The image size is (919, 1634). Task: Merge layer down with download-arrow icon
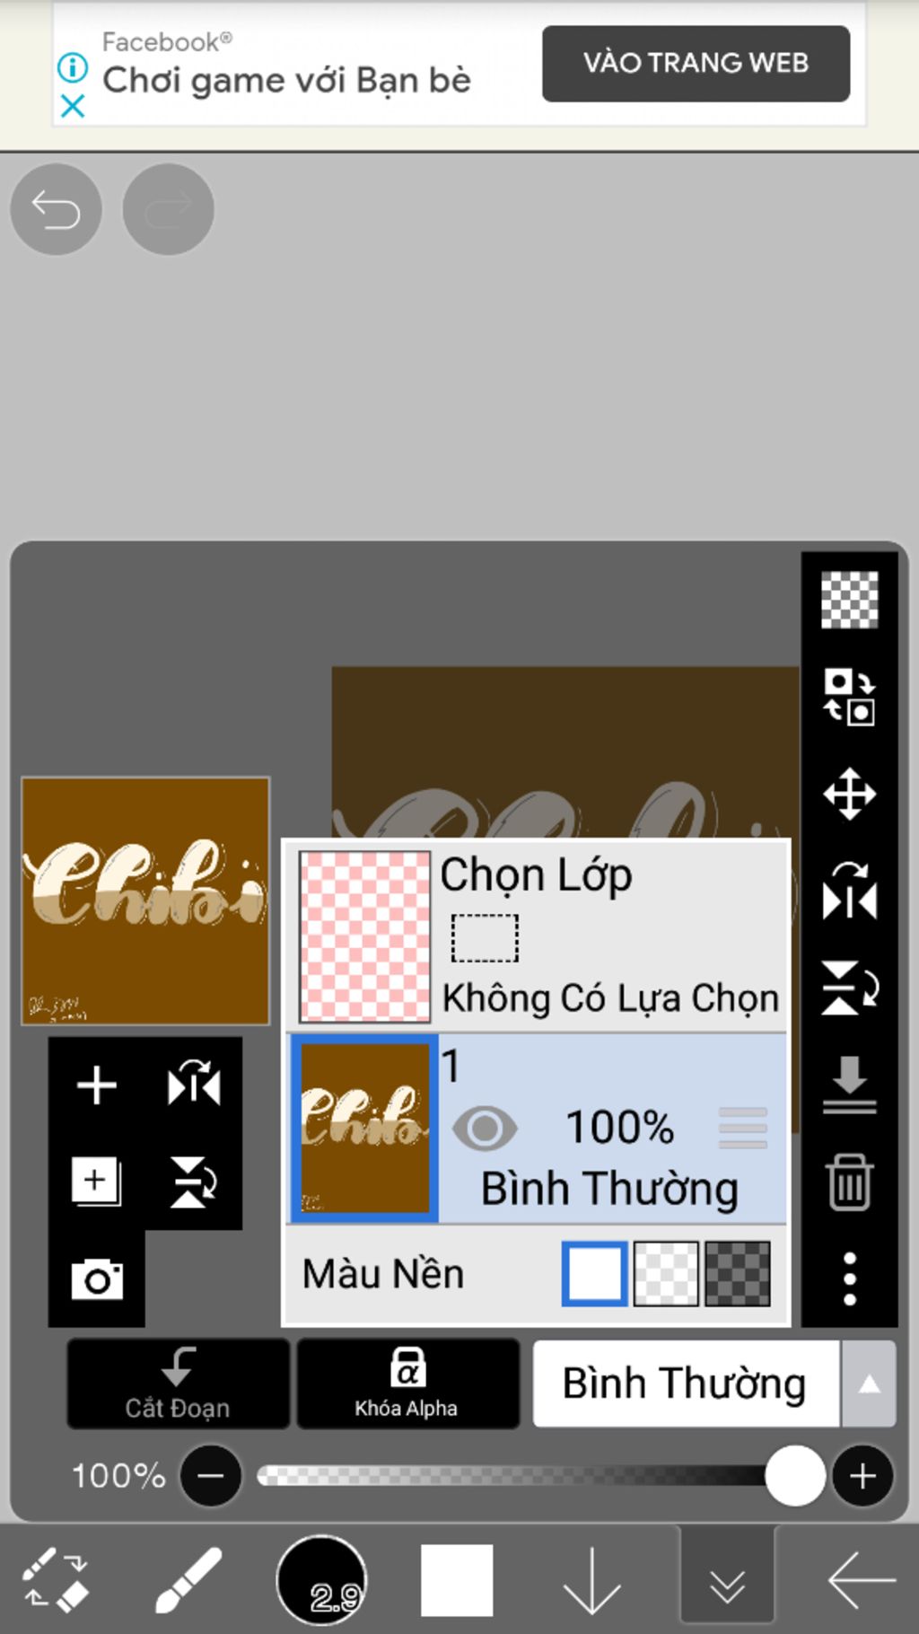click(x=849, y=1085)
